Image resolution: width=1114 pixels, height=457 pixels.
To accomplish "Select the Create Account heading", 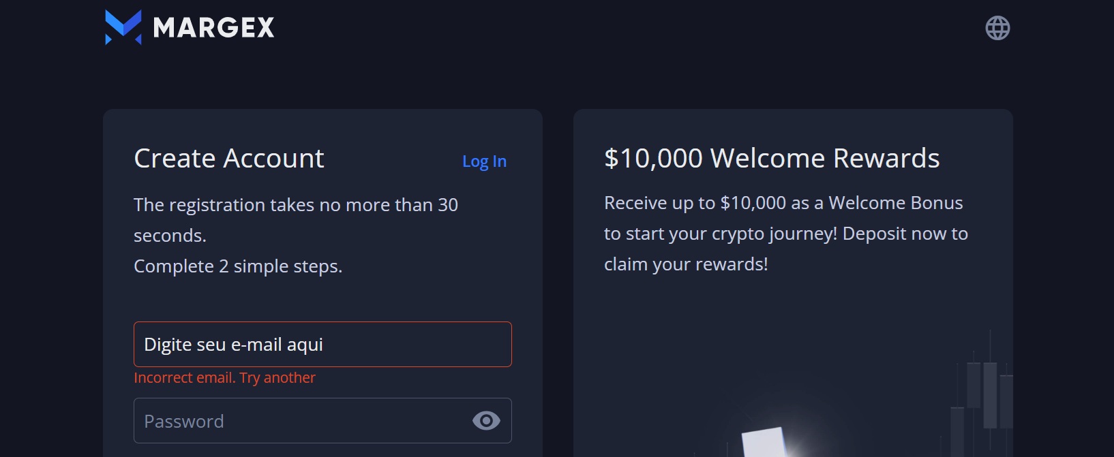I will 229,158.
